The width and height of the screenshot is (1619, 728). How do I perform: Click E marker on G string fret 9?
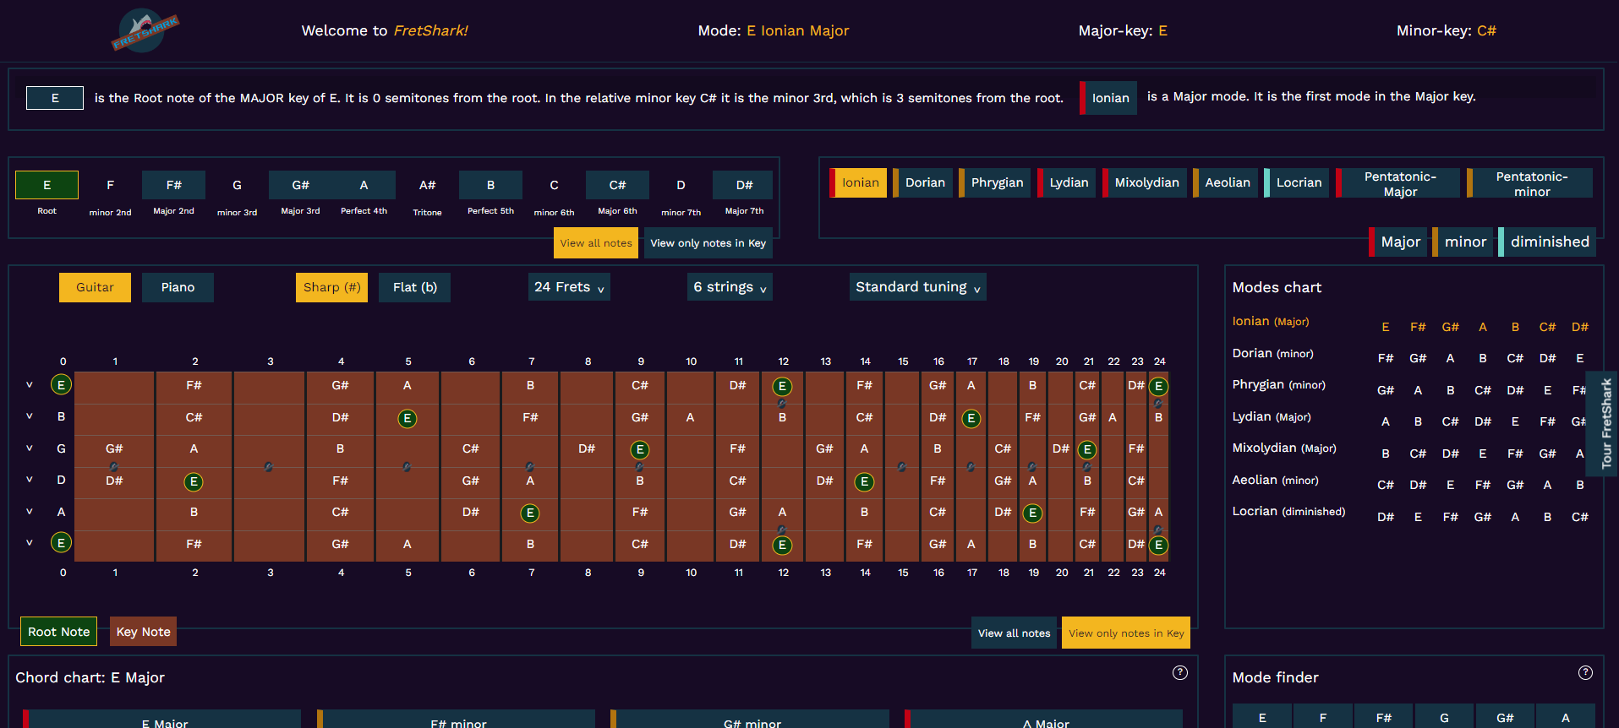640,450
